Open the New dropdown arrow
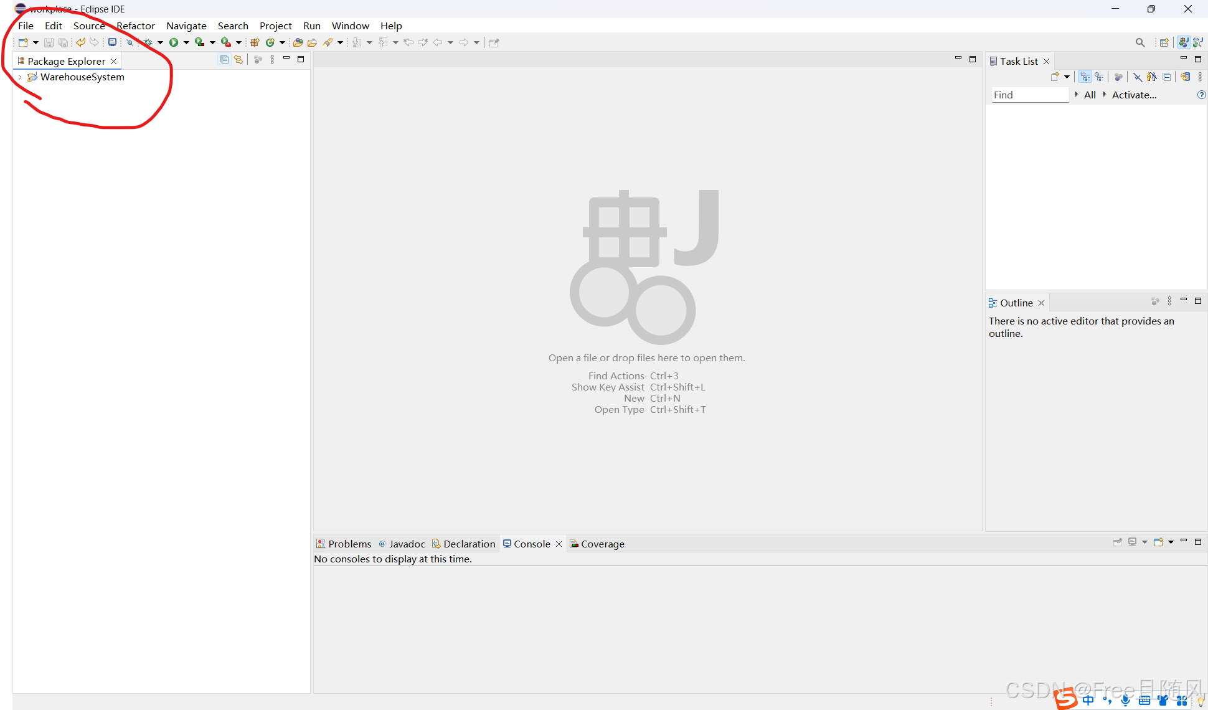The width and height of the screenshot is (1208, 710). pos(35,42)
